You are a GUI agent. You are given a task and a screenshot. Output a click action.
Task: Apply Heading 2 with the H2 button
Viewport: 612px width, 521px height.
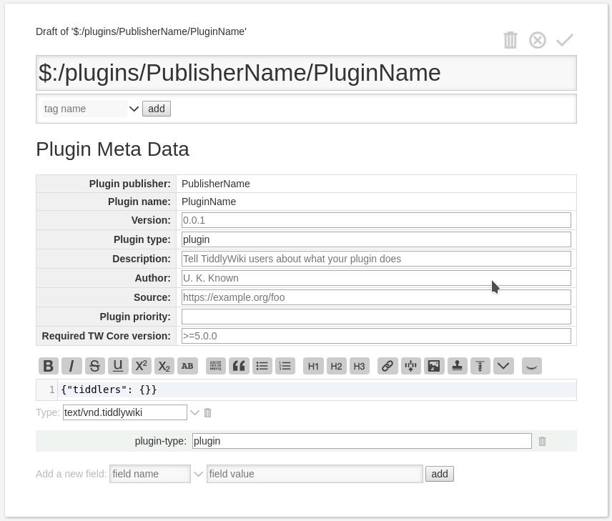click(x=336, y=366)
